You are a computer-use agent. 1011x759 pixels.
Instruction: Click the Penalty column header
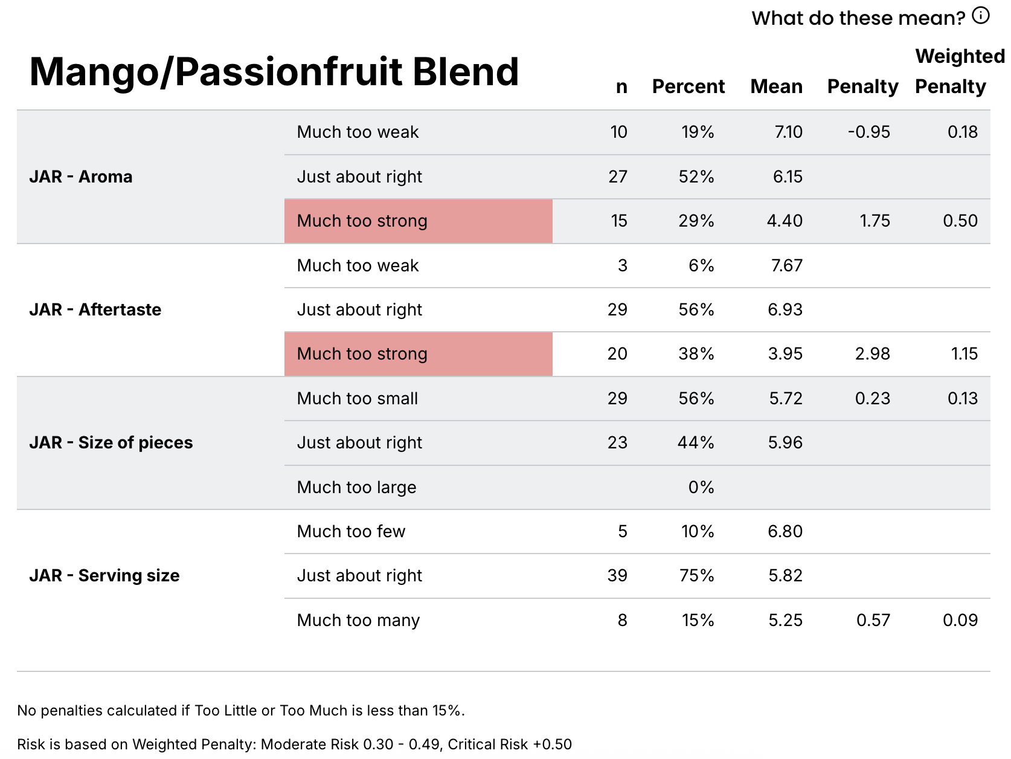click(862, 86)
